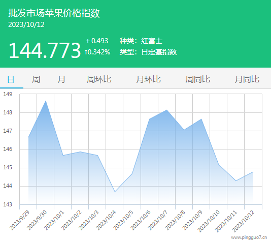
Task: Click the 2023/10/11 data point
Action: tap(236, 181)
